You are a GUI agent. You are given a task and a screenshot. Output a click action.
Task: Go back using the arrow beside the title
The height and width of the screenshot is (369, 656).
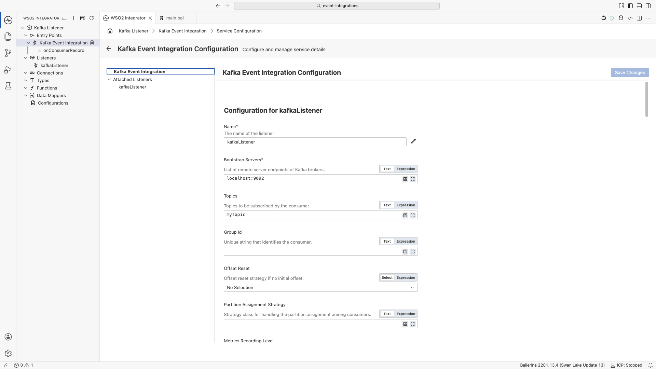(x=109, y=49)
